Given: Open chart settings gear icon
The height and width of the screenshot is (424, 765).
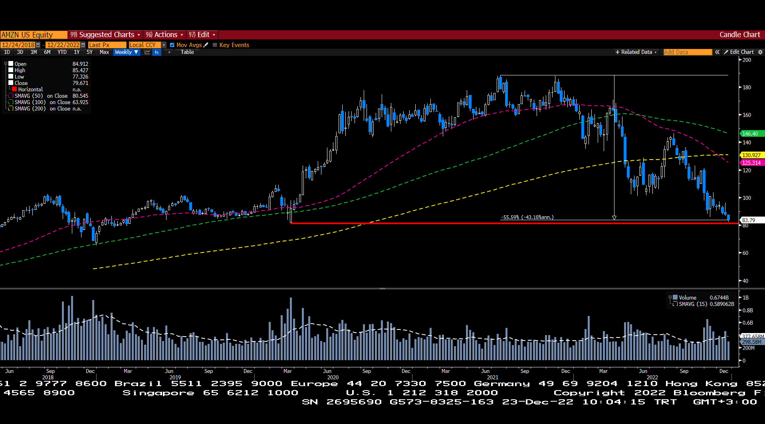Looking at the screenshot, I should point(760,52).
